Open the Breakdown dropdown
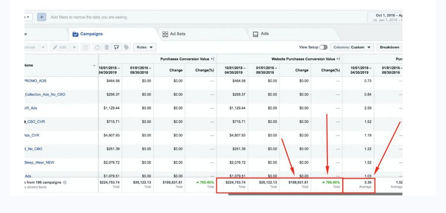Screen dimensions: 446x213 pyautogui.click(x=389, y=47)
